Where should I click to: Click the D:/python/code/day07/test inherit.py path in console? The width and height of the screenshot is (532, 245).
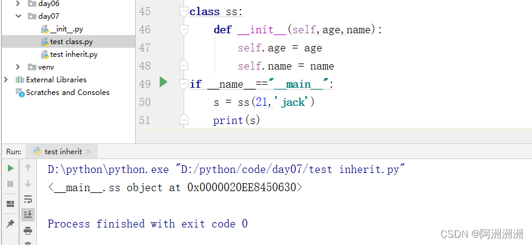290,169
